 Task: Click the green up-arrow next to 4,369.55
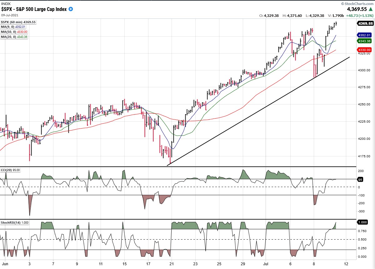[371, 9]
